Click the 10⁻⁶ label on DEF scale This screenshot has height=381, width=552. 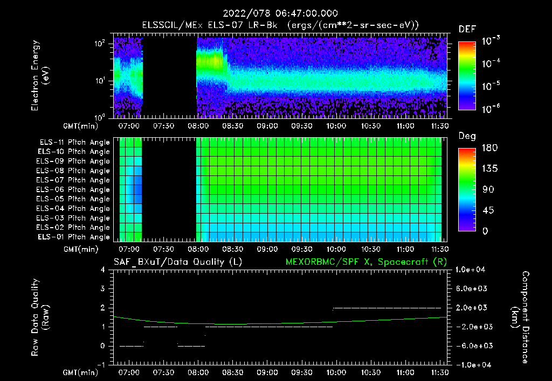[x=491, y=109]
